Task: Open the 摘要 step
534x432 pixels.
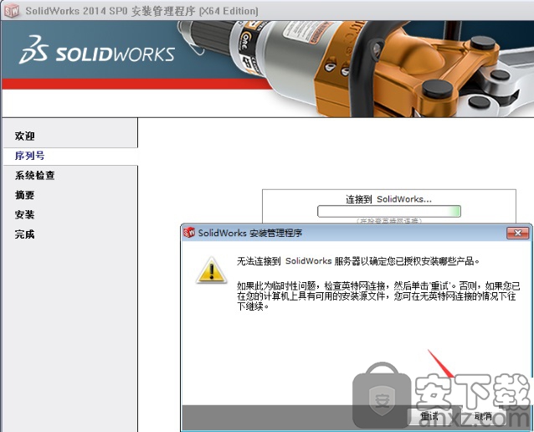Action: pos(24,195)
